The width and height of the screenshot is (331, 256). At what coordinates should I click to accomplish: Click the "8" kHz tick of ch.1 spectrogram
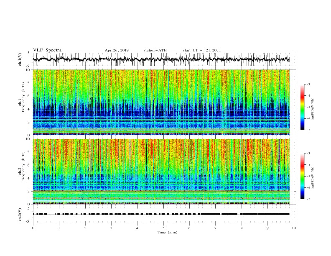(29, 83)
